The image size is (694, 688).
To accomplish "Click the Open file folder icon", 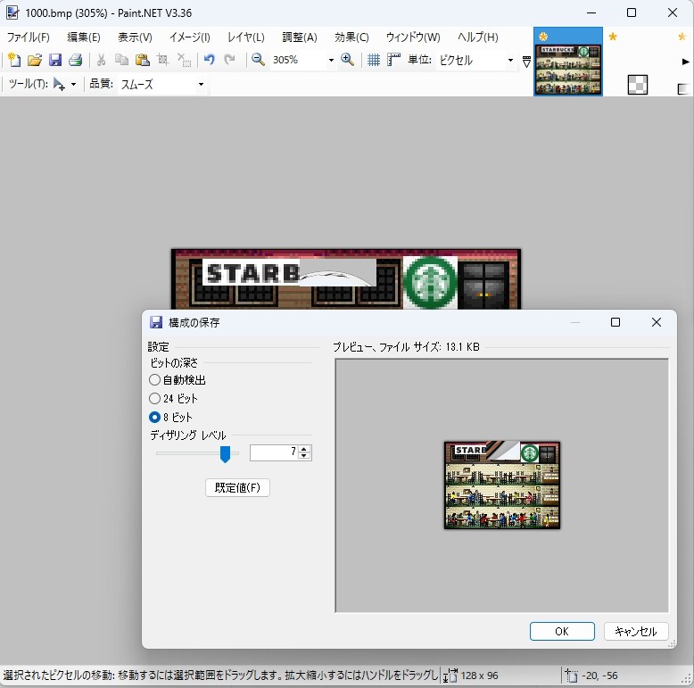I will 35,60.
